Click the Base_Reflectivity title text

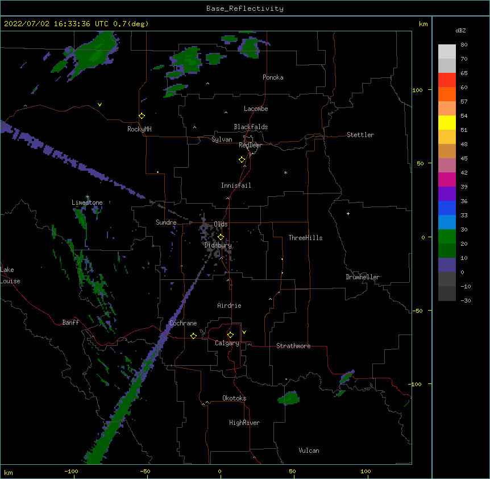point(244,9)
